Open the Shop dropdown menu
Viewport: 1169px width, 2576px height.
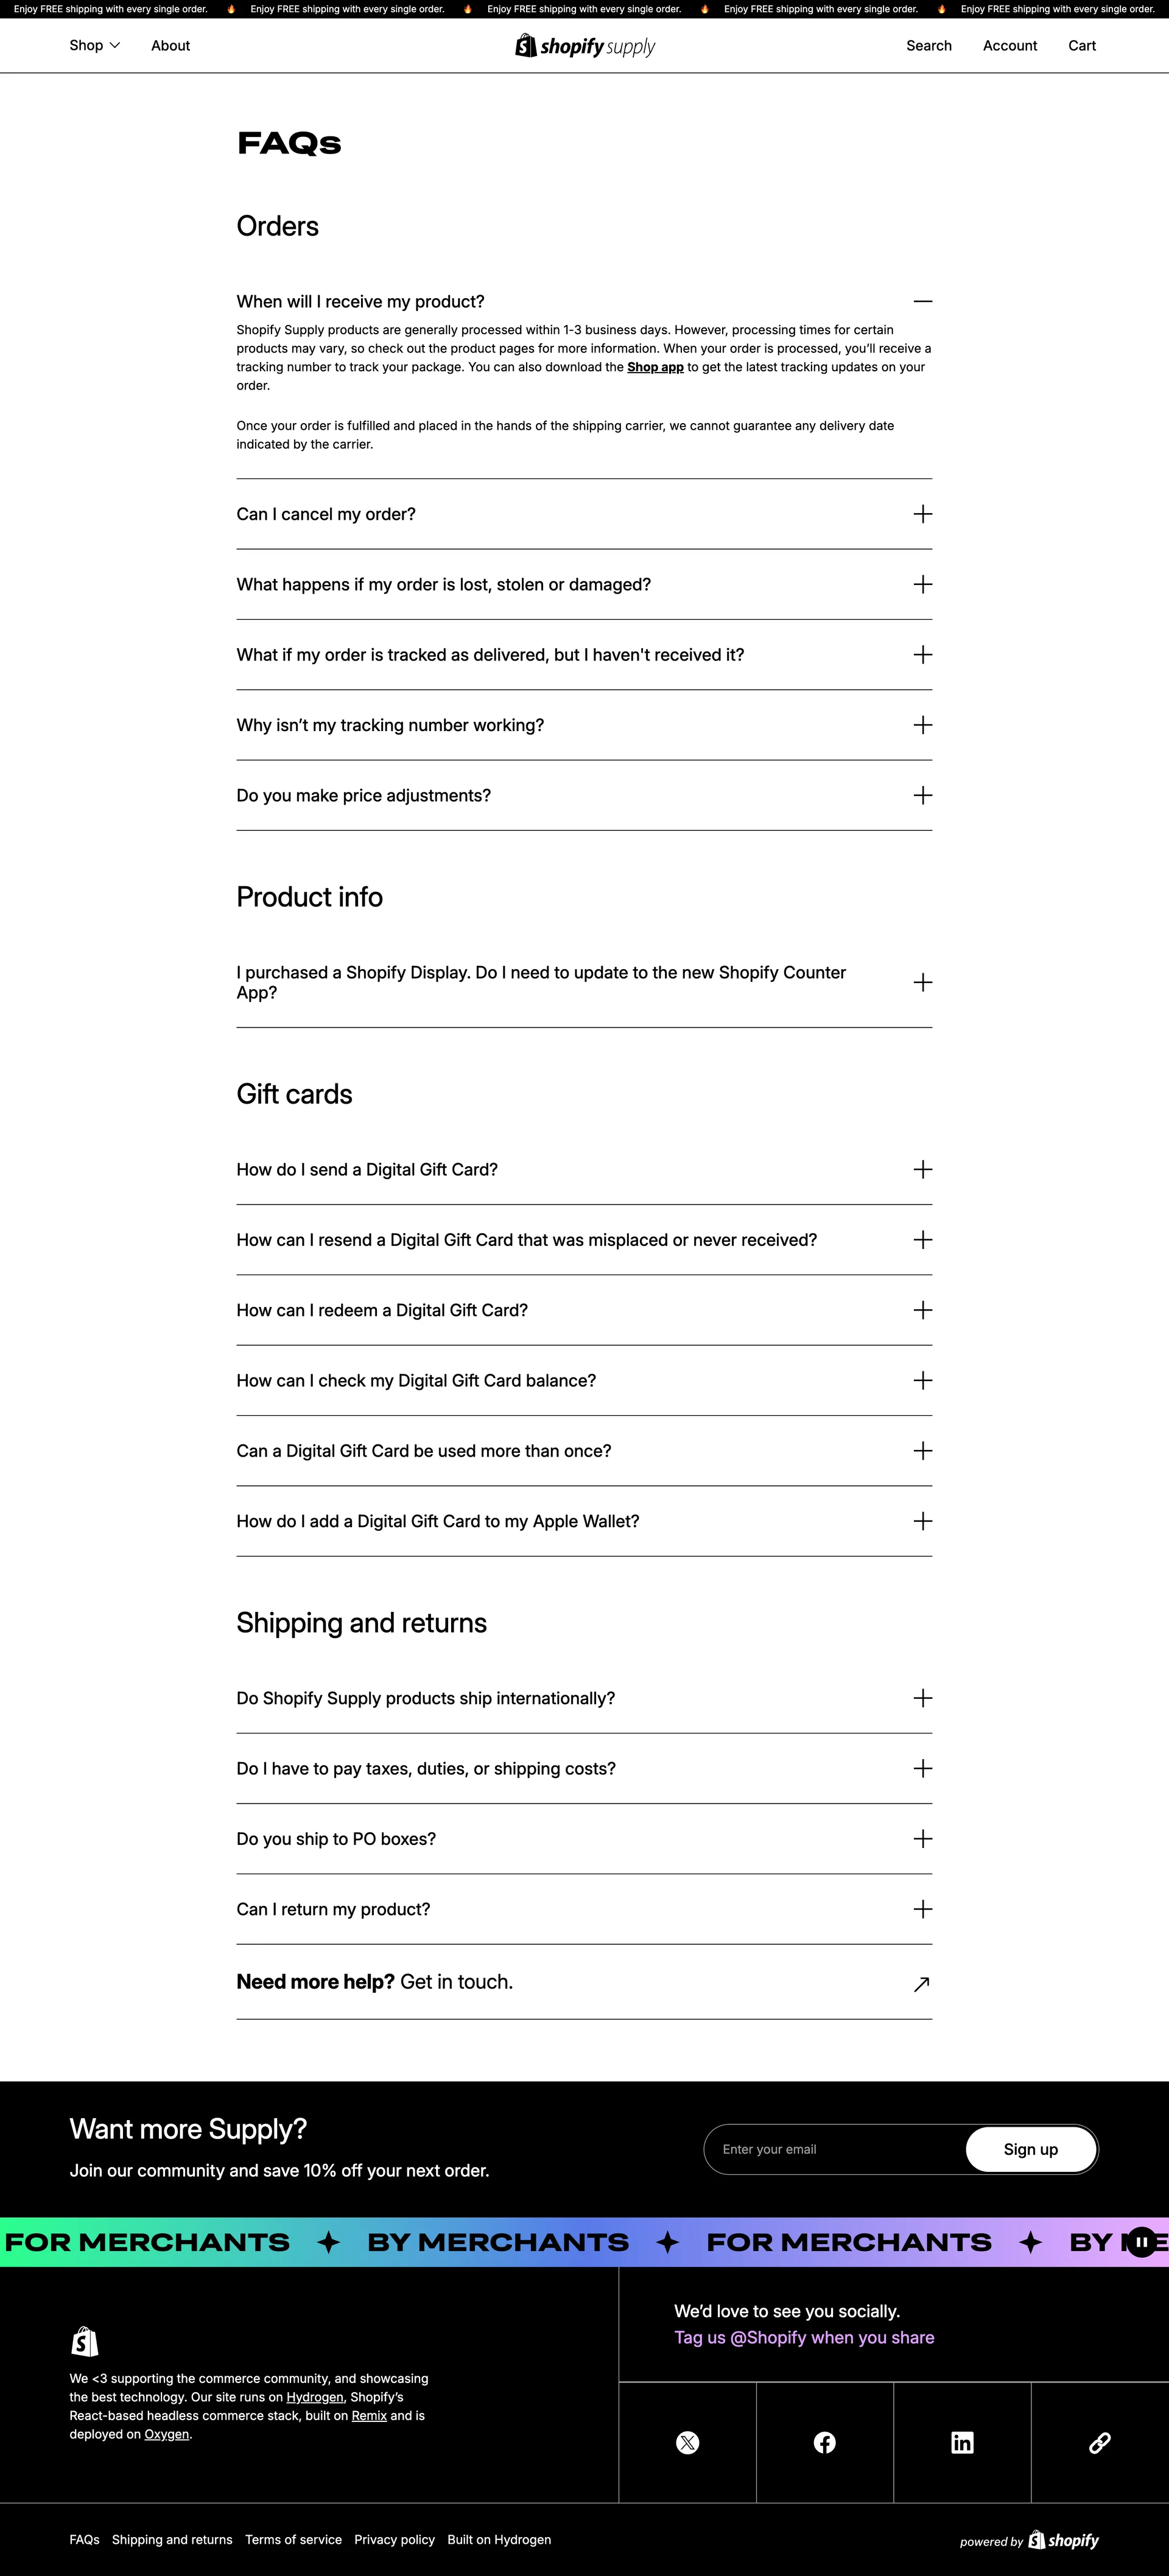point(94,46)
